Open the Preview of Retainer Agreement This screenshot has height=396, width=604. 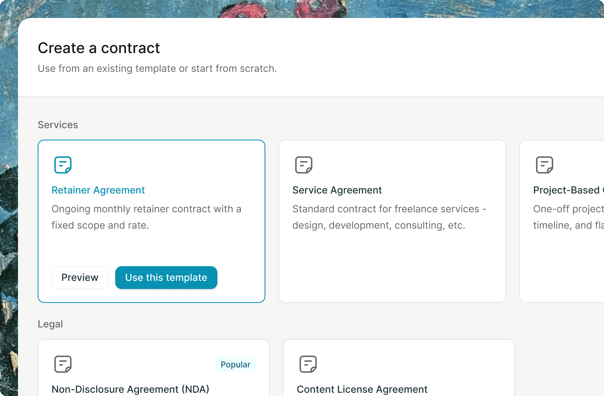[80, 278]
